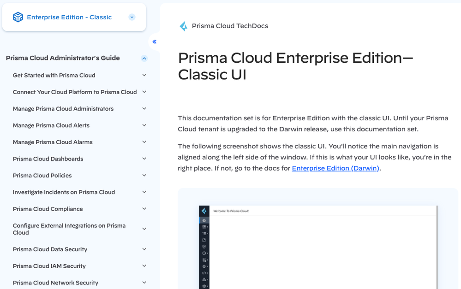Collapse the Prisma Cloud Administrator's Guide section

click(144, 59)
